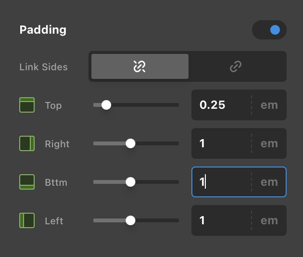Click the Top padding slider handle
Viewport: 303px width, 257px height.
coord(106,105)
